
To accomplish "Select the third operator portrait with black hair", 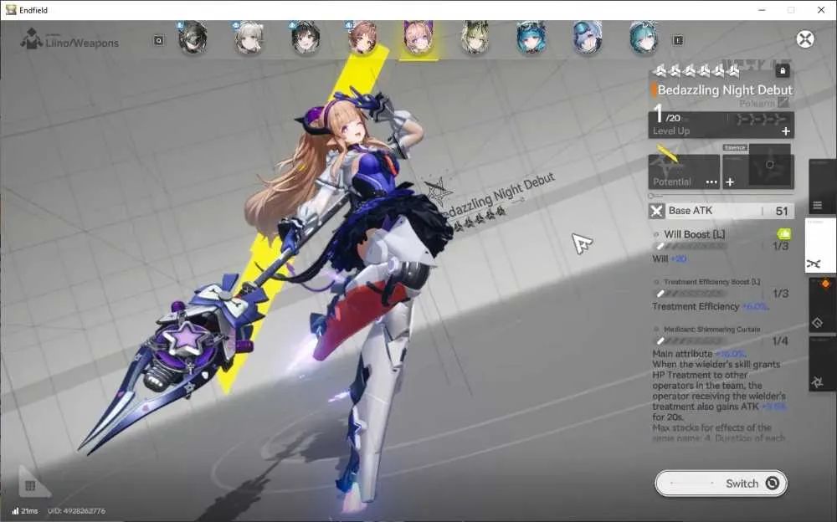I will 306,38.
